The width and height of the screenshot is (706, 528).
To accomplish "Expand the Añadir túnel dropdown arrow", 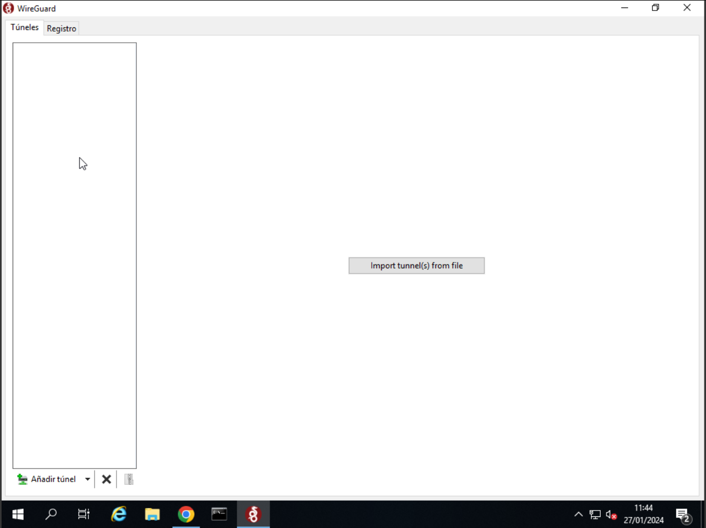I will [x=87, y=479].
